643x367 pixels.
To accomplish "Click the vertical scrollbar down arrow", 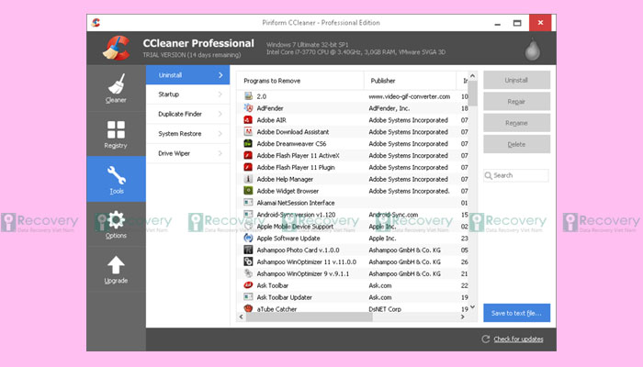I will (x=472, y=306).
